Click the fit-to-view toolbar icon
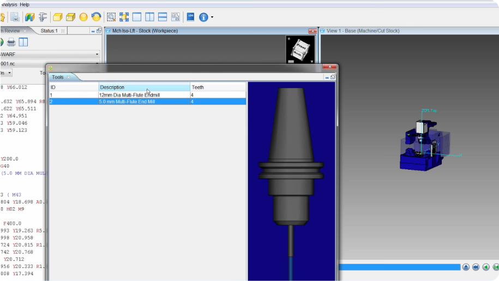This screenshot has height=281, width=499. click(124, 17)
